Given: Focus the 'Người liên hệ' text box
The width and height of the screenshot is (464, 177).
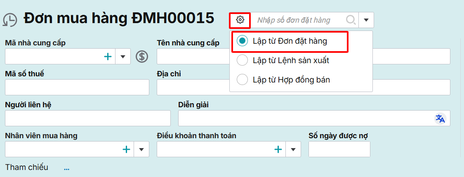Looking at the screenshot, I should [x=88, y=118].
